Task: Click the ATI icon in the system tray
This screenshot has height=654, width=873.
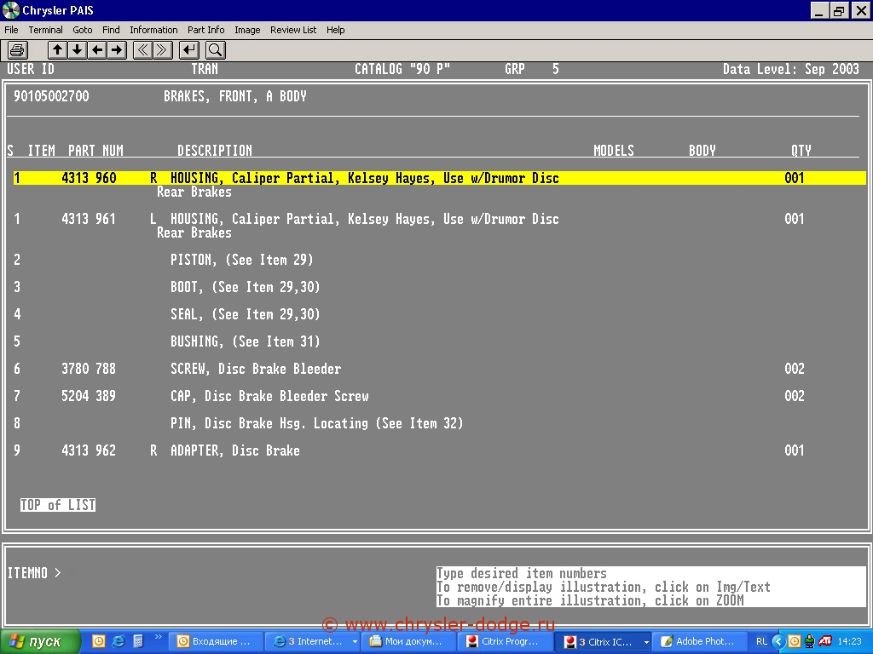Action: click(825, 642)
